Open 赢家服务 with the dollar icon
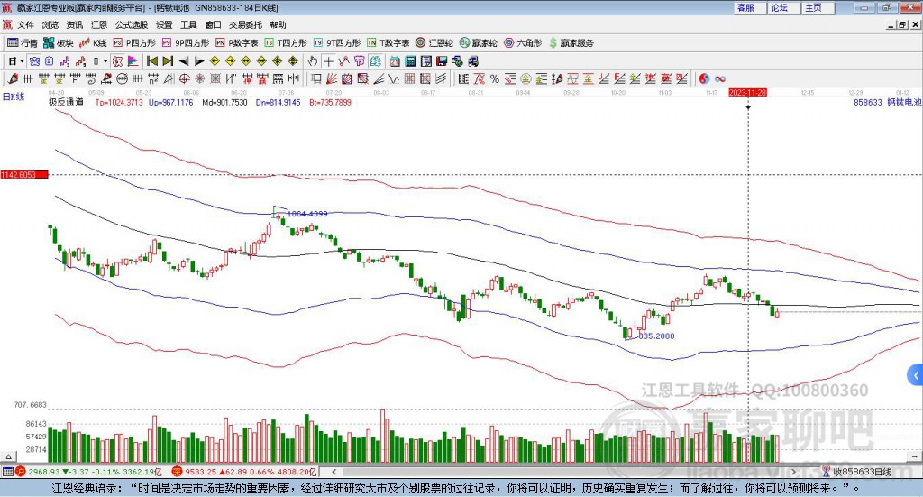923x497 pixels. point(571,43)
